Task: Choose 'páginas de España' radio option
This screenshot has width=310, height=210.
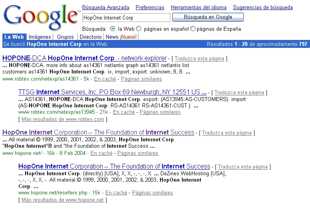Action: [193, 29]
